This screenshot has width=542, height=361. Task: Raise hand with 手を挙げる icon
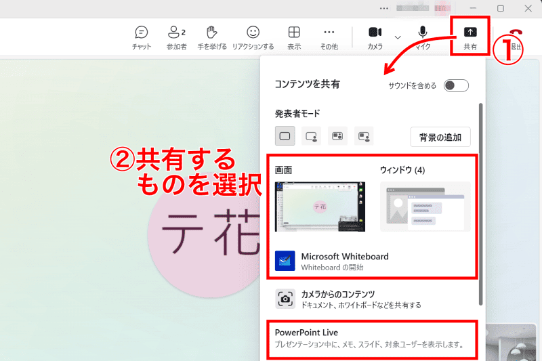click(x=213, y=37)
